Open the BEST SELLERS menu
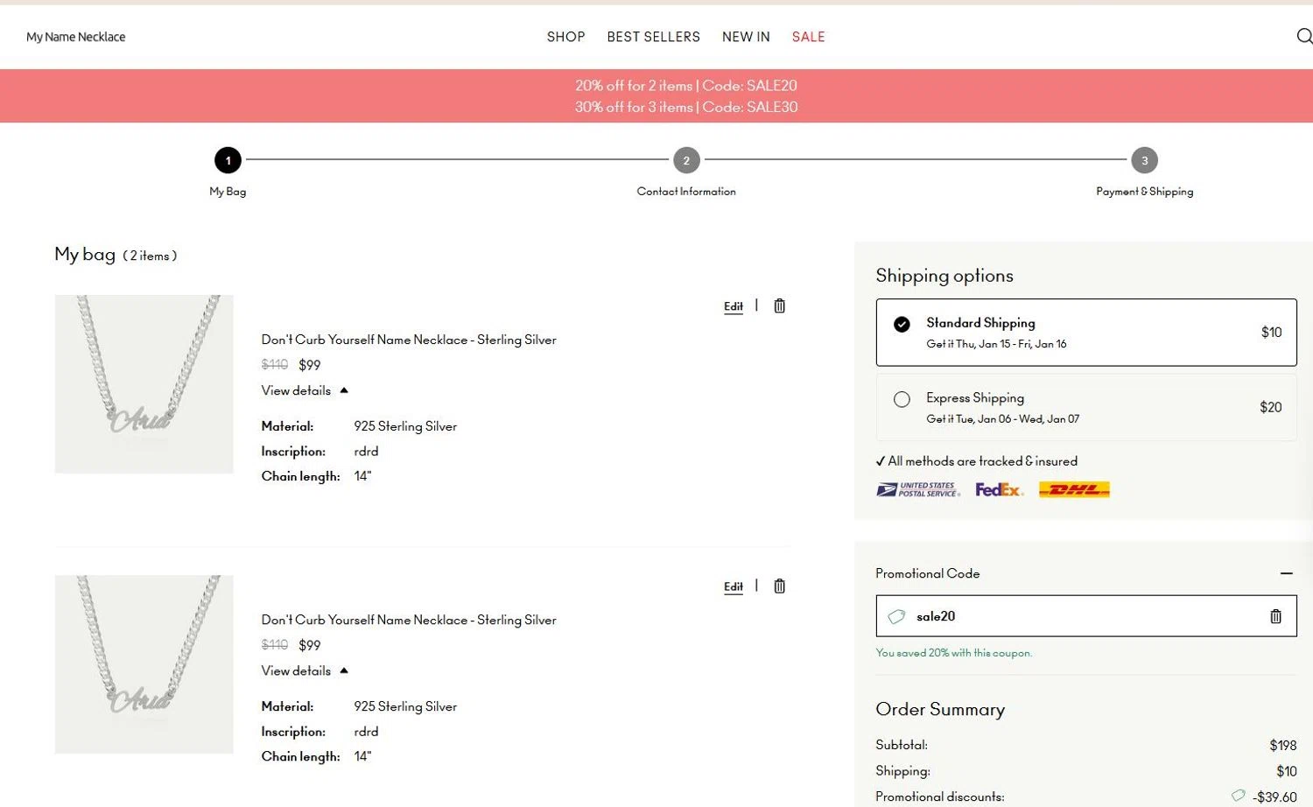The height and width of the screenshot is (807, 1313). pyautogui.click(x=653, y=37)
